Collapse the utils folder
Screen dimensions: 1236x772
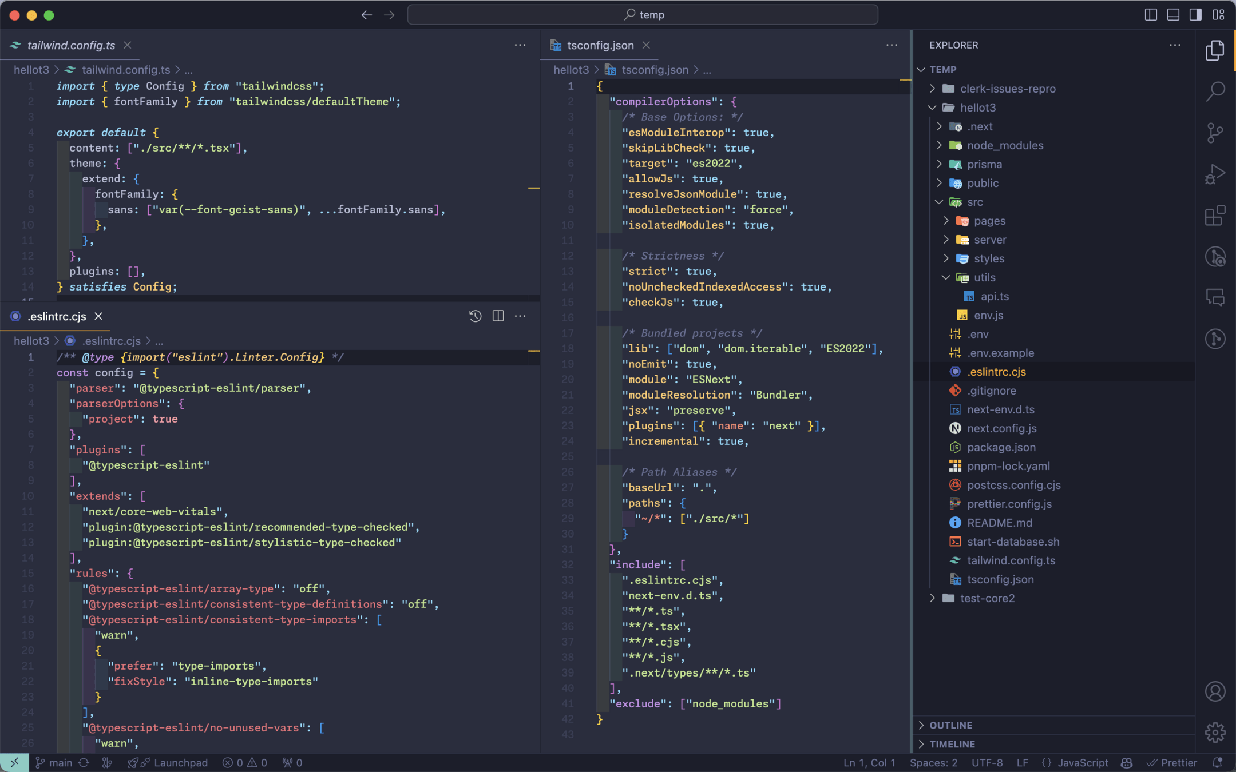pos(984,277)
